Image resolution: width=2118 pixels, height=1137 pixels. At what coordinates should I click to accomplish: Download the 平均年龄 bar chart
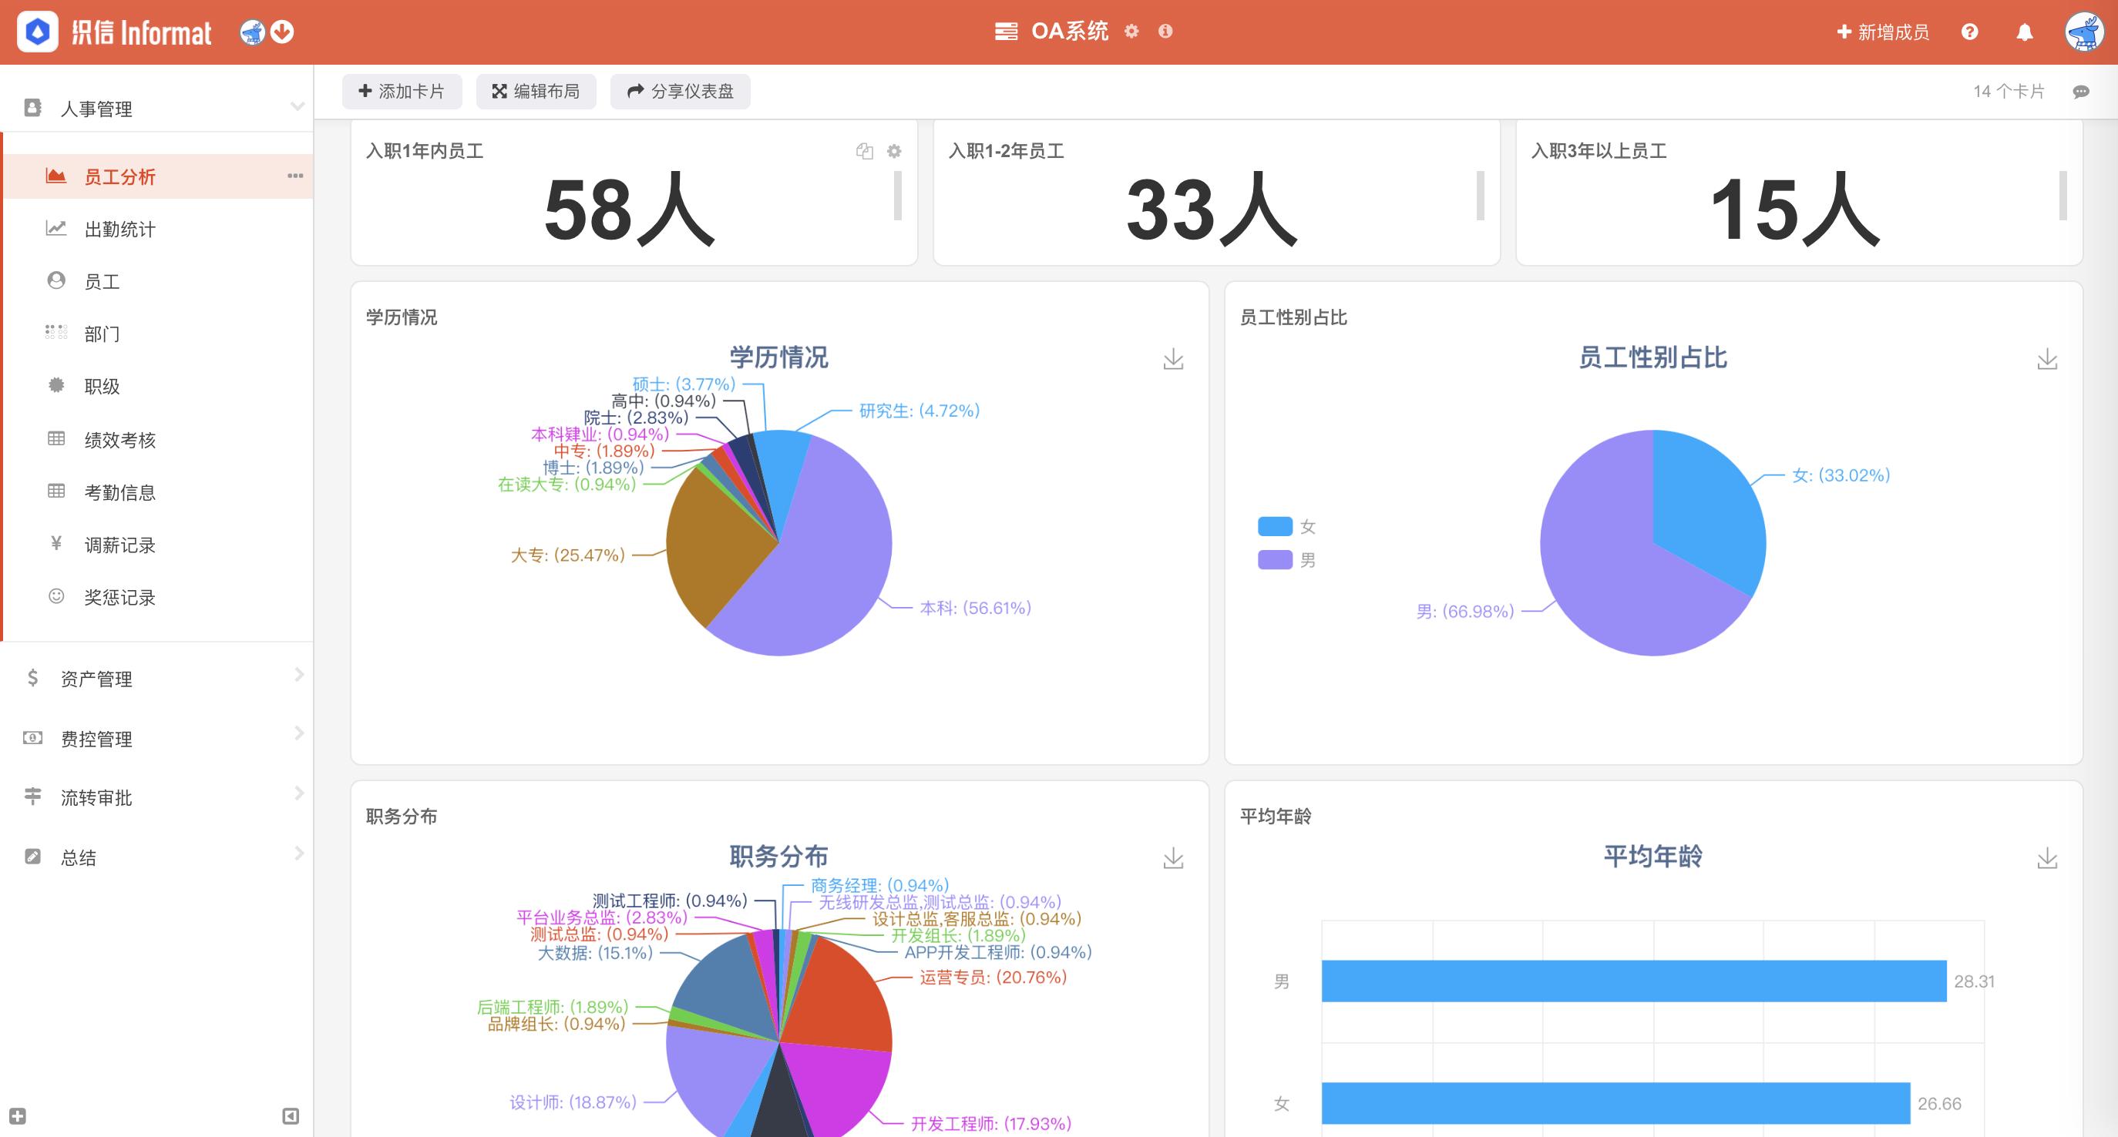2047,857
